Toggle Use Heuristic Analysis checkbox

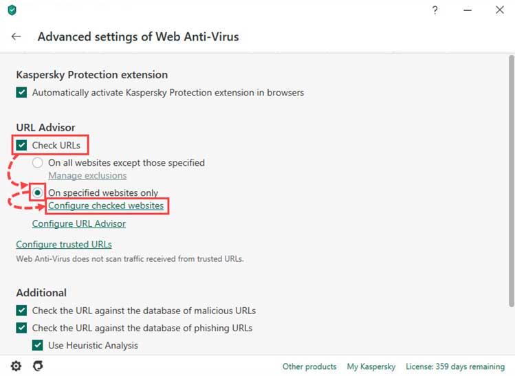click(37, 345)
